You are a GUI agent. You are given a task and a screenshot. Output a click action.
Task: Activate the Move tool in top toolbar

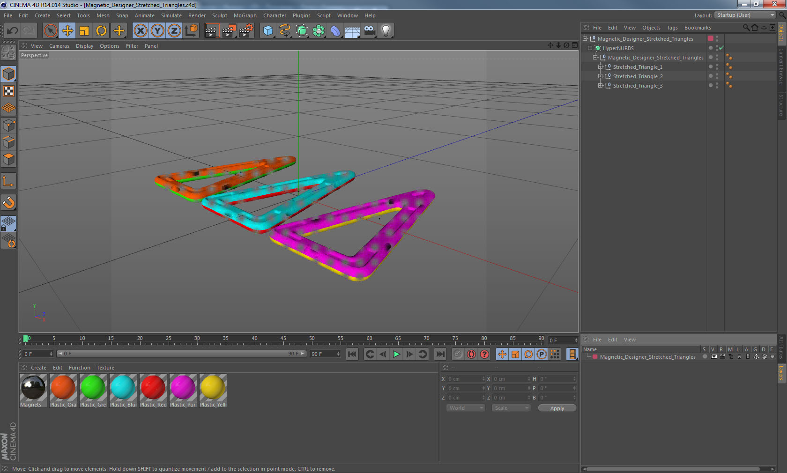(x=67, y=31)
